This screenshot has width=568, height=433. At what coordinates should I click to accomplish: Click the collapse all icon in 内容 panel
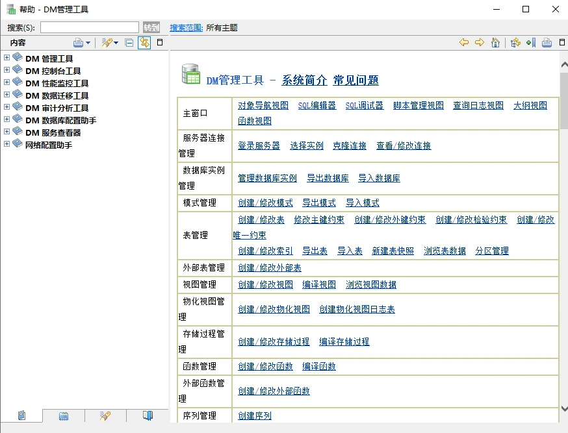(x=129, y=43)
